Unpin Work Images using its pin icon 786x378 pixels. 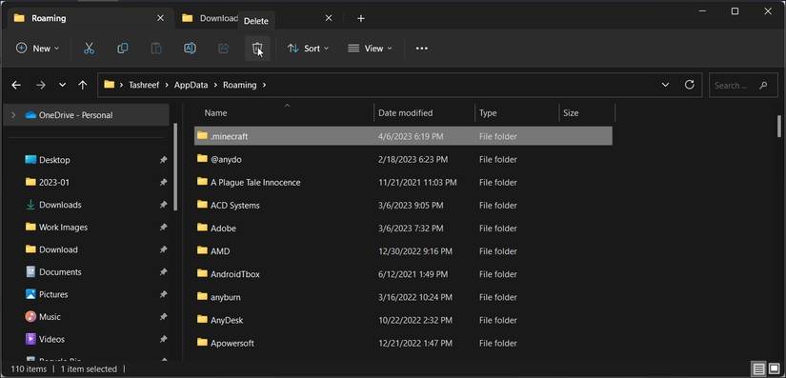[x=163, y=228]
